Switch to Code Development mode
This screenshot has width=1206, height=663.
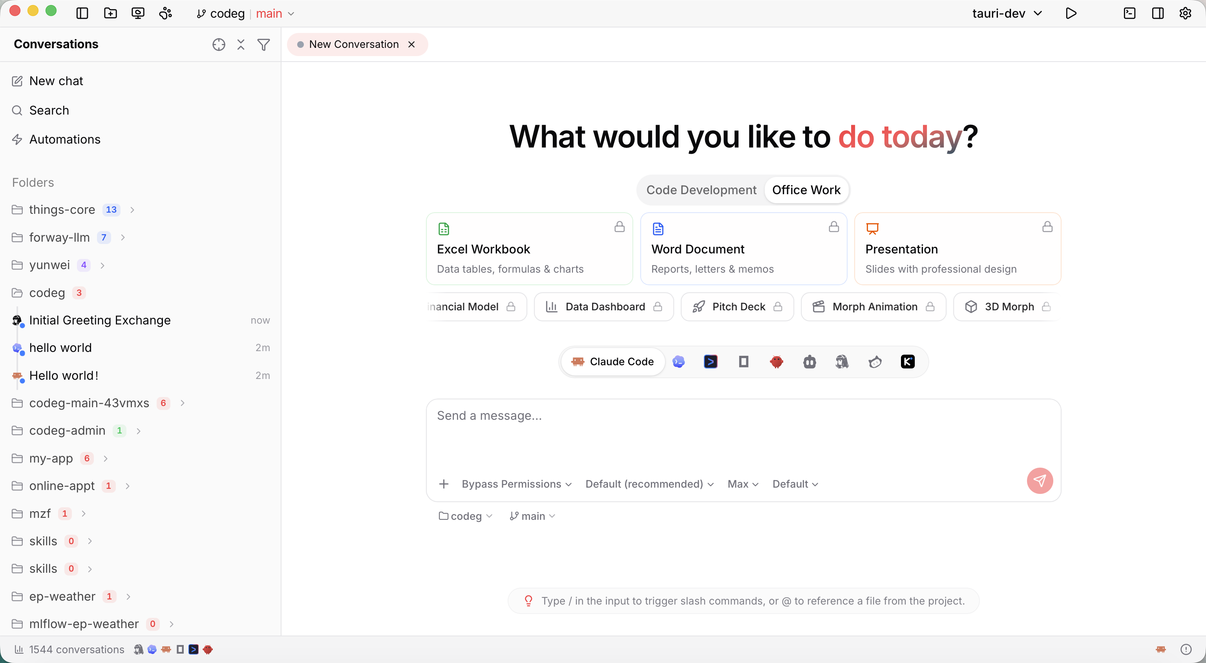pos(701,190)
